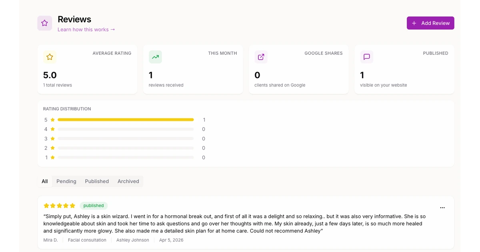This screenshot has height=252, width=480.
Task: Click the yellow star icon on Average Rating card
Action: [x=50, y=57]
